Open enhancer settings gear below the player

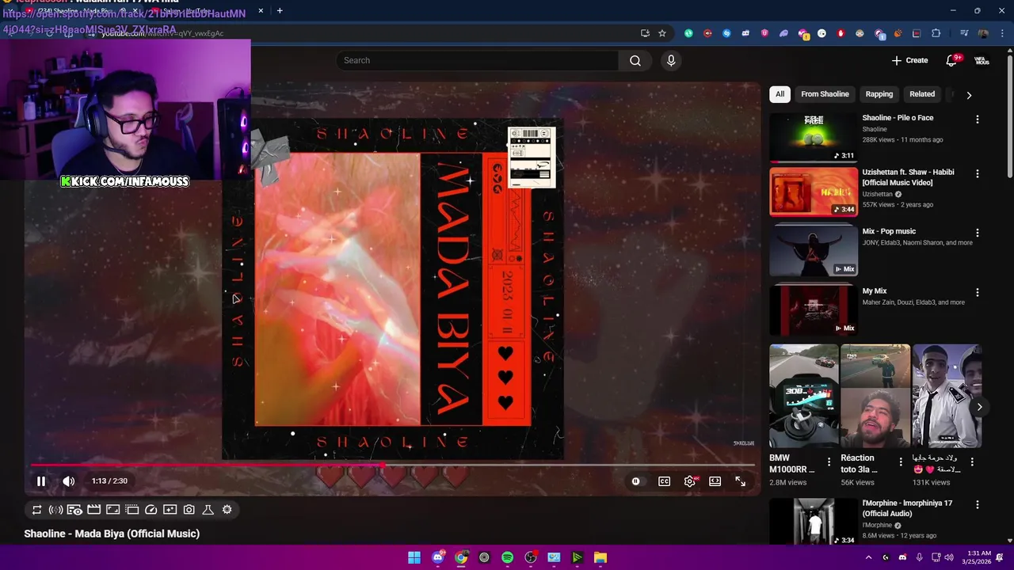[227, 510]
